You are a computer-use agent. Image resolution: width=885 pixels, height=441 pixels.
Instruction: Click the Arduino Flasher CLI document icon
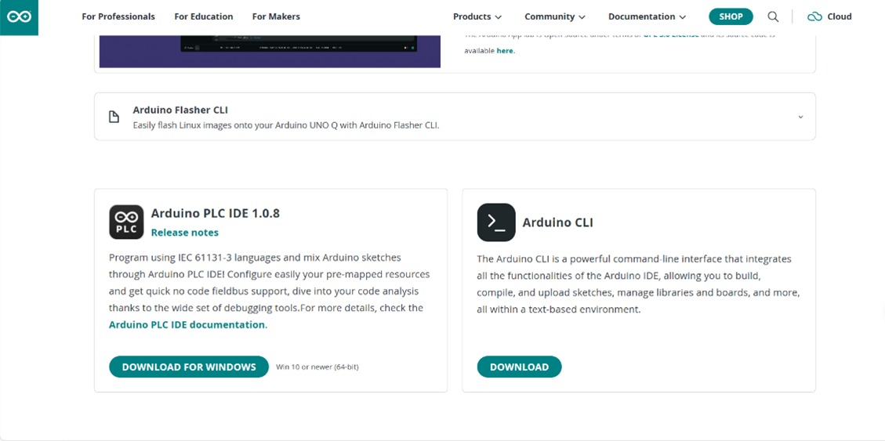click(x=114, y=117)
